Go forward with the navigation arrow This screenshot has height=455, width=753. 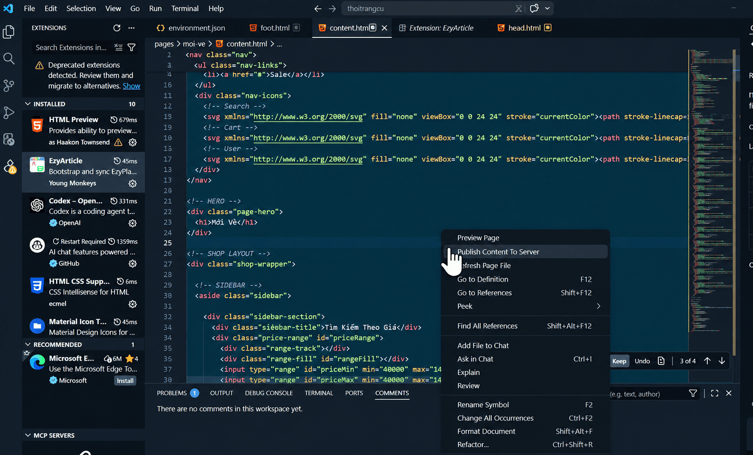[x=332, y=8]
